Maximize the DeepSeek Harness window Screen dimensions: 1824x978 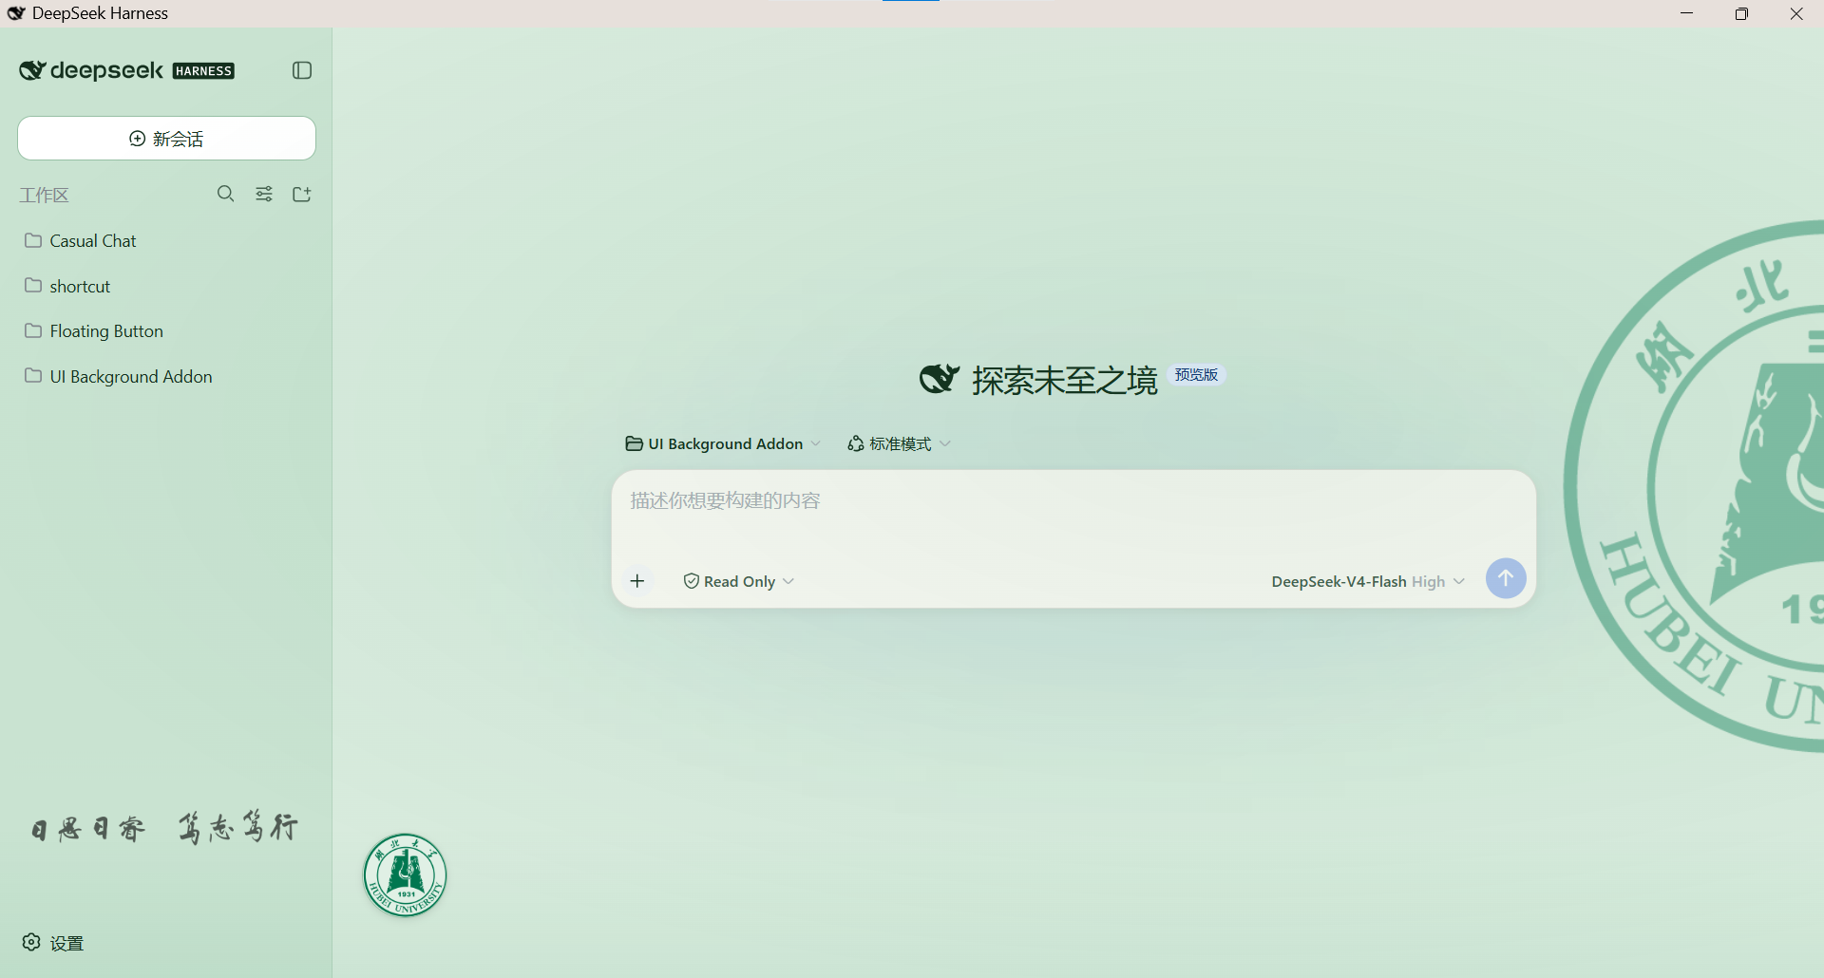click(x=1741, y=13)
